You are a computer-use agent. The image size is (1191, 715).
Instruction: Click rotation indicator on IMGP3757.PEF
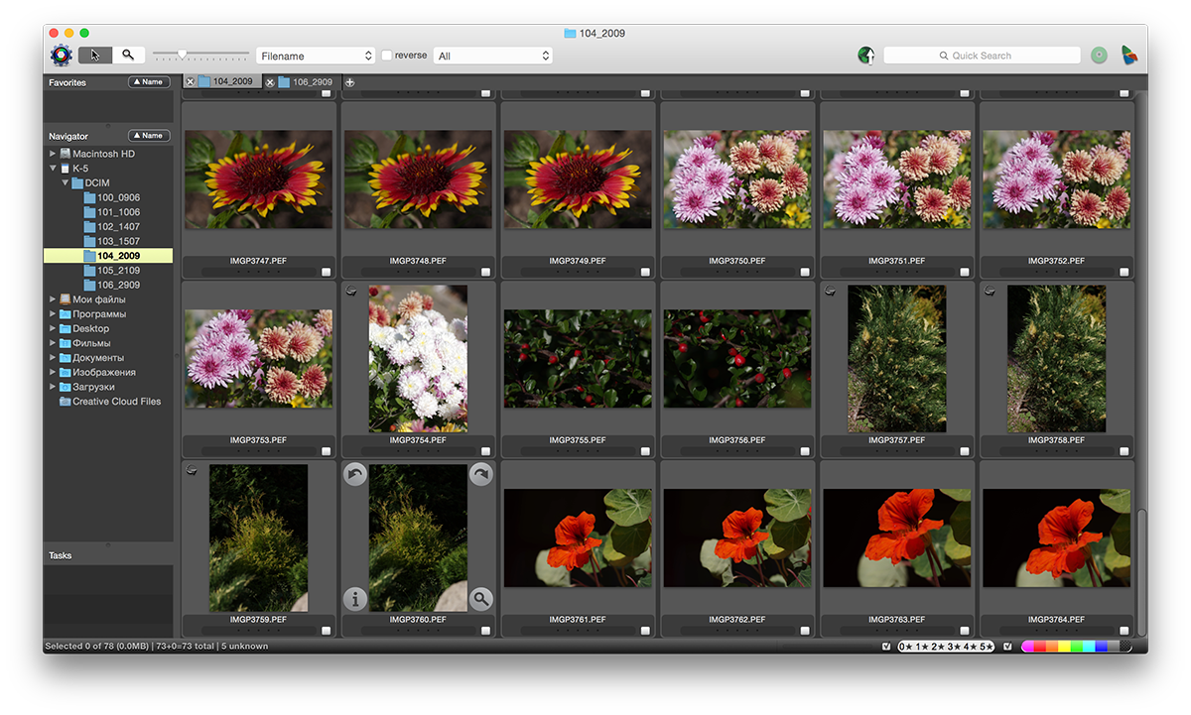[x=830, y=291]
